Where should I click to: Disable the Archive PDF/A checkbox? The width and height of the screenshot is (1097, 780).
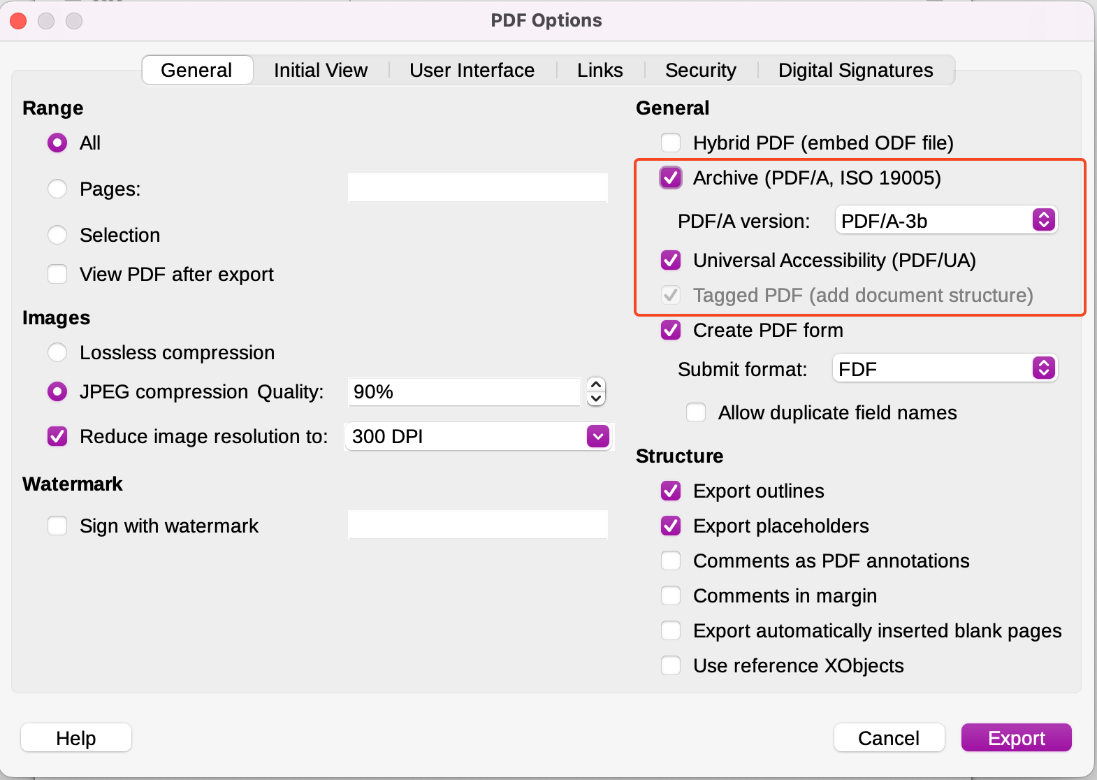pyautogui.click(x=670, y=178)
